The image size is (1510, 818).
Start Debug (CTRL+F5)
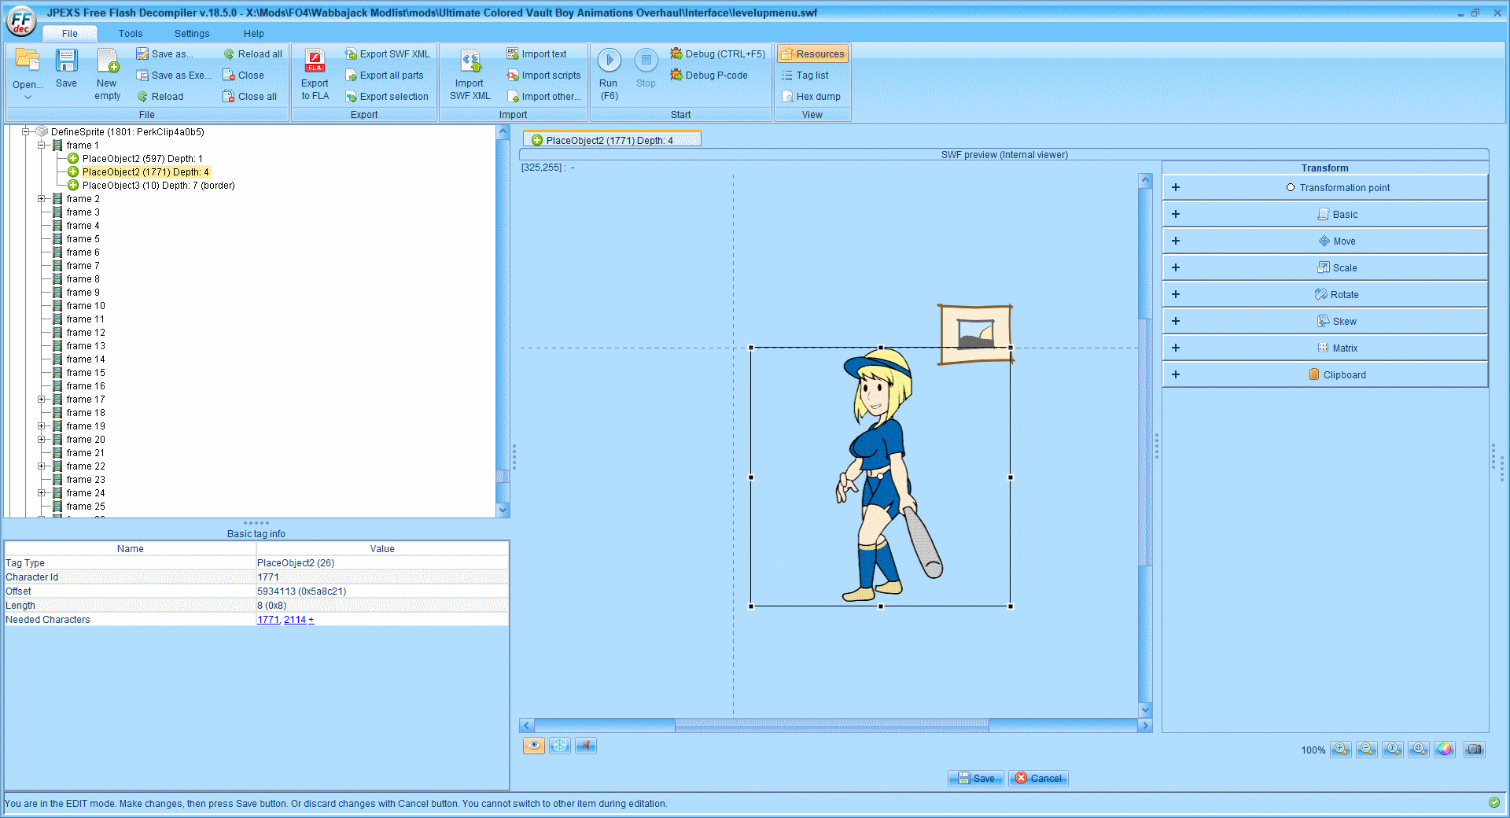pyautogui.click(x=717, y=54)
